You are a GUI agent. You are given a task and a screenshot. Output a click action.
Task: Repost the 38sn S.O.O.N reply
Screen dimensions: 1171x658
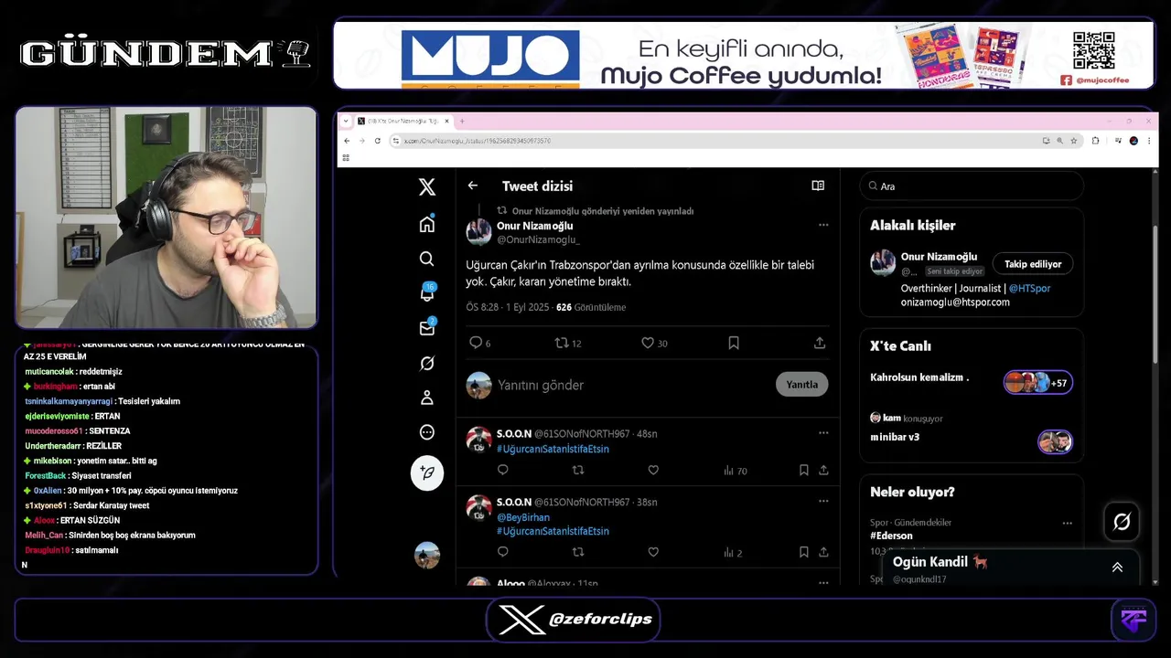click(x=577, y=552)
